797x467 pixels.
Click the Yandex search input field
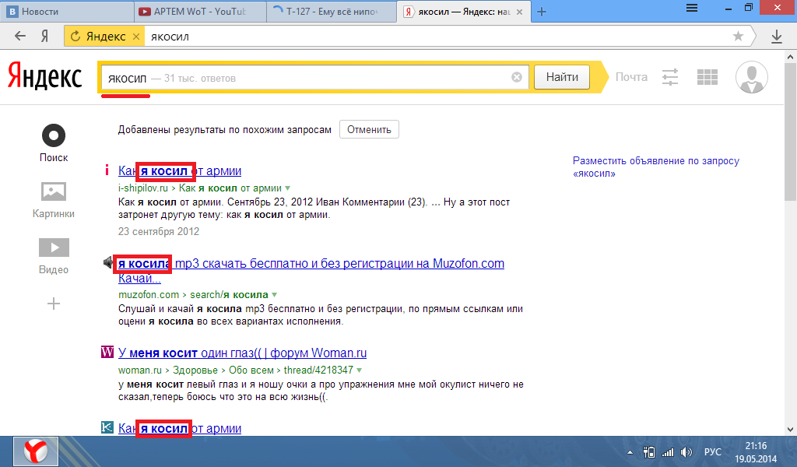click(x=315, y=78)
